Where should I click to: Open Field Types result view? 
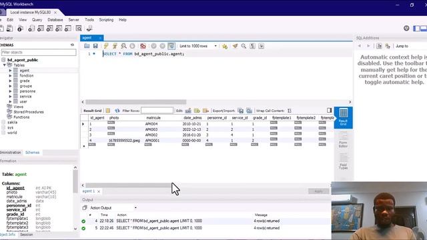click(x=343, y=161)
